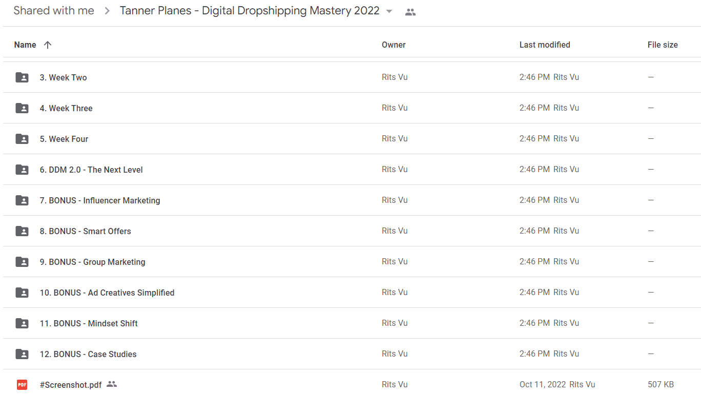Toggle sort direction arrow next to Name

click(x=48, y=45)
